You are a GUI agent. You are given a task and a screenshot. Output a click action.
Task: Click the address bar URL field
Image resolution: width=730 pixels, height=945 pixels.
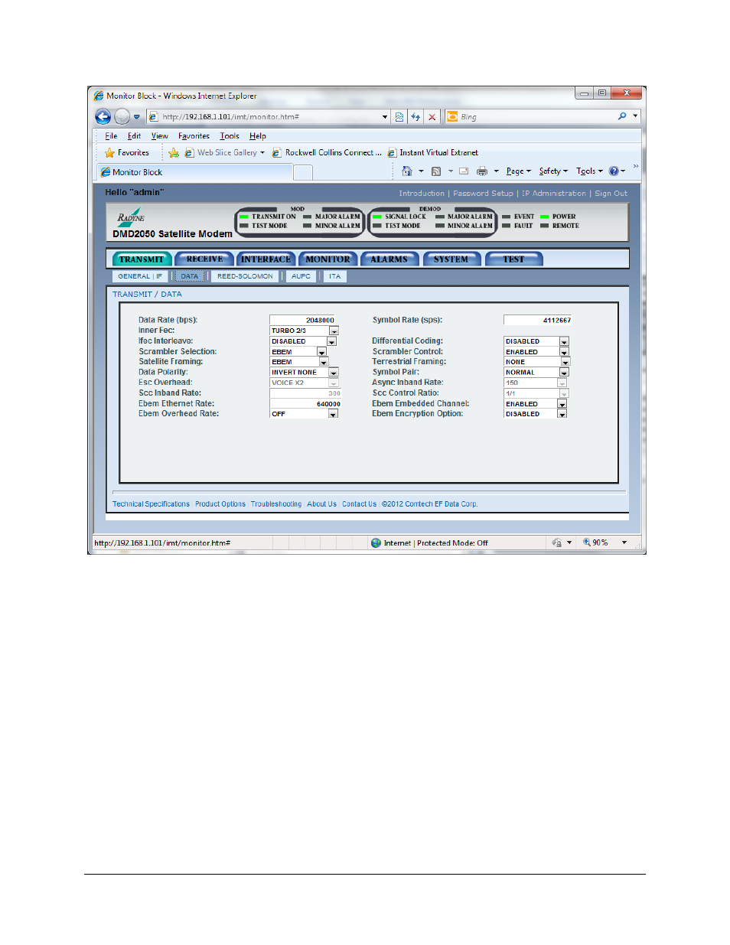(x=264, y=117)
